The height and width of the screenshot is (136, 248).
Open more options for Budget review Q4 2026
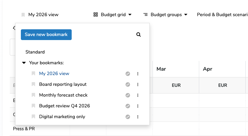tap(138, 106)
